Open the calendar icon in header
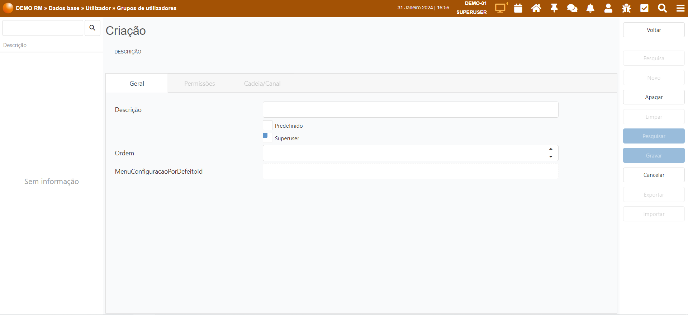 [x=518, y=8]
